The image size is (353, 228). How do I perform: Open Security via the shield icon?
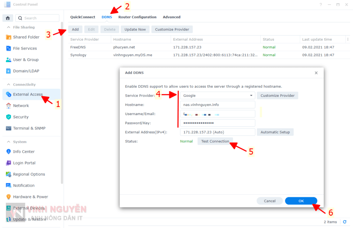(x=9, y=117)
